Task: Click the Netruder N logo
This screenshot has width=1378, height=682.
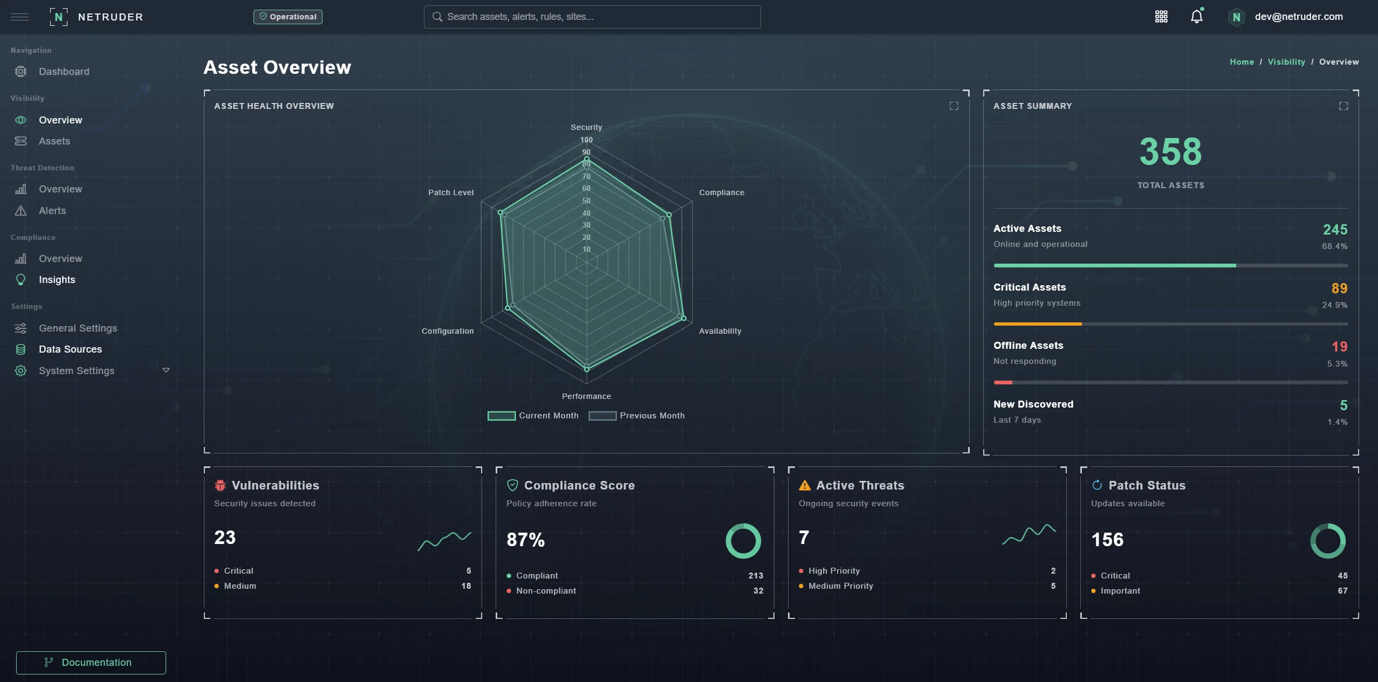Action: 59,17
